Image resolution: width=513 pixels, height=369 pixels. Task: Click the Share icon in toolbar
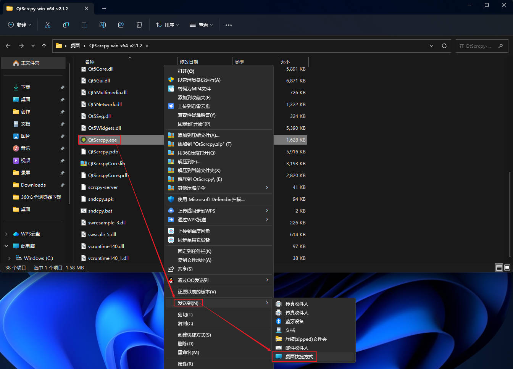pyautogui.click(x=121, y=25)
